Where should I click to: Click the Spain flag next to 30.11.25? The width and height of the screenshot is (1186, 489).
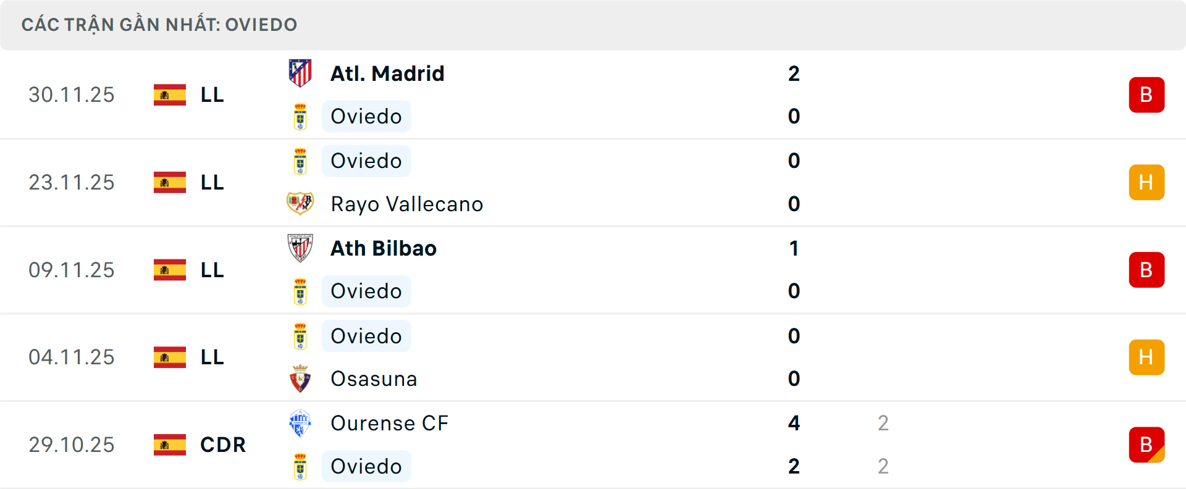[169, 94]
